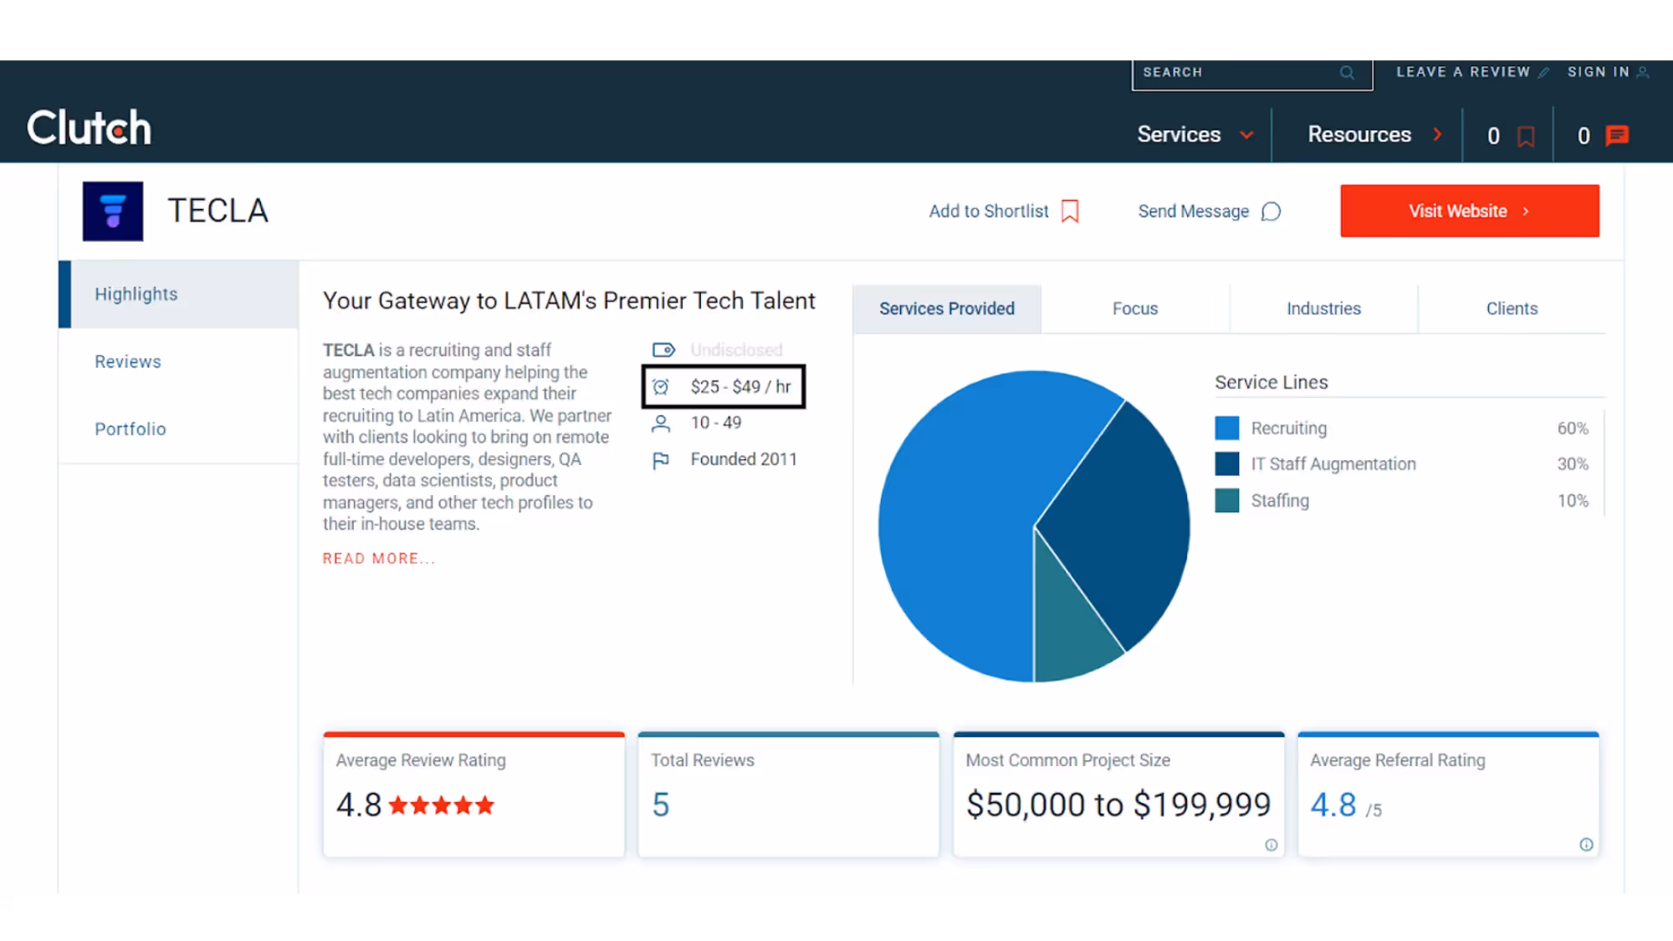
Task: Click the TECLA company name heading
Action: pyautogui.click(x=217, y=211)
